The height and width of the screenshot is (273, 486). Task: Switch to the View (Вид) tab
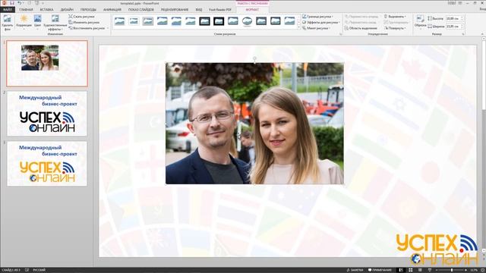tap(199, 10)
